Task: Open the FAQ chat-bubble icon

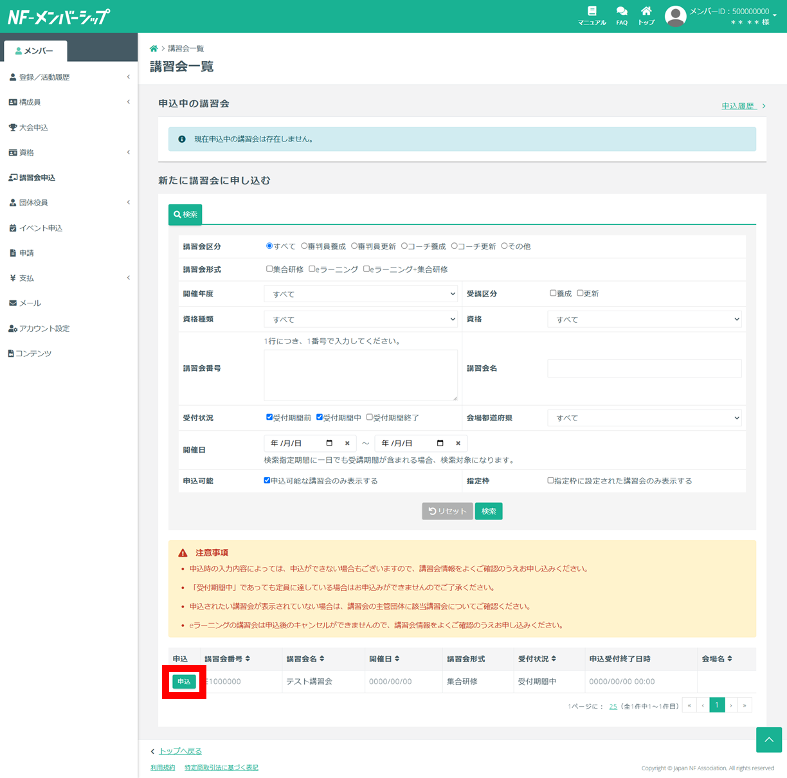Action: coord(622,11)
